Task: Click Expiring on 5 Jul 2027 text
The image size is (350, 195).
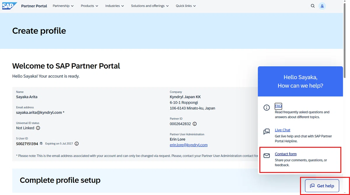Action: point(59,144)
